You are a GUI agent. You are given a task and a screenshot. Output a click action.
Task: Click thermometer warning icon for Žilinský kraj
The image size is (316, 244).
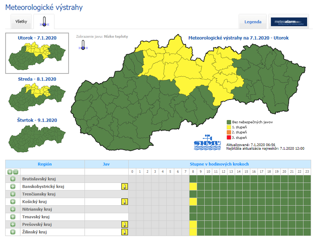[x=125, y=232]
